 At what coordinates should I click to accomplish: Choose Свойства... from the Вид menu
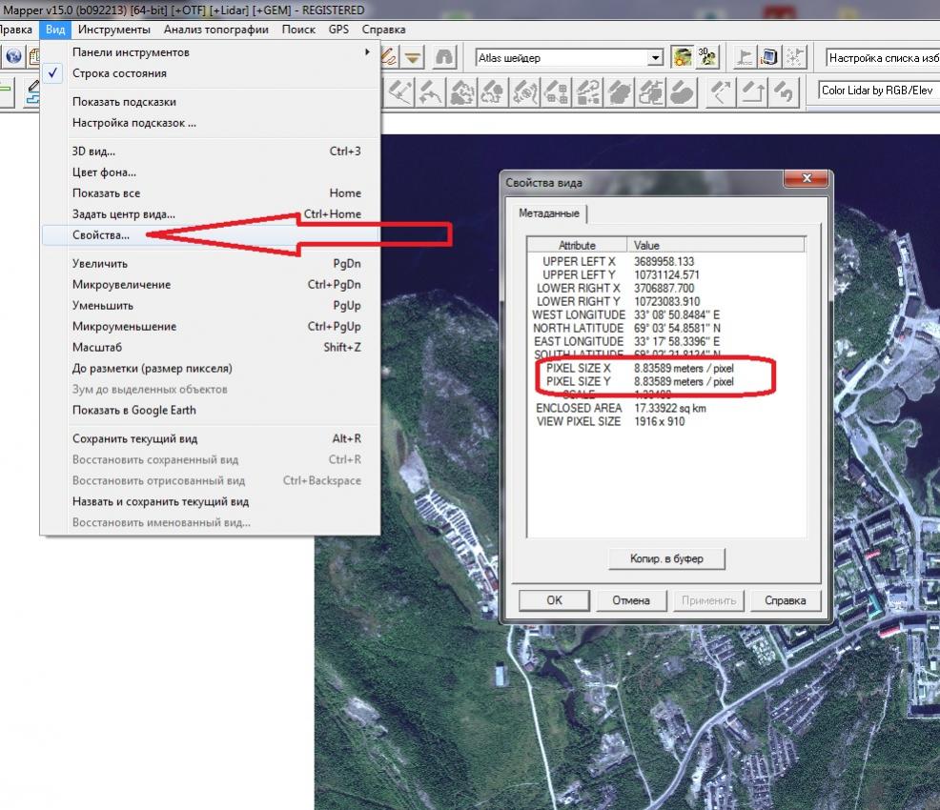[101, 234]
